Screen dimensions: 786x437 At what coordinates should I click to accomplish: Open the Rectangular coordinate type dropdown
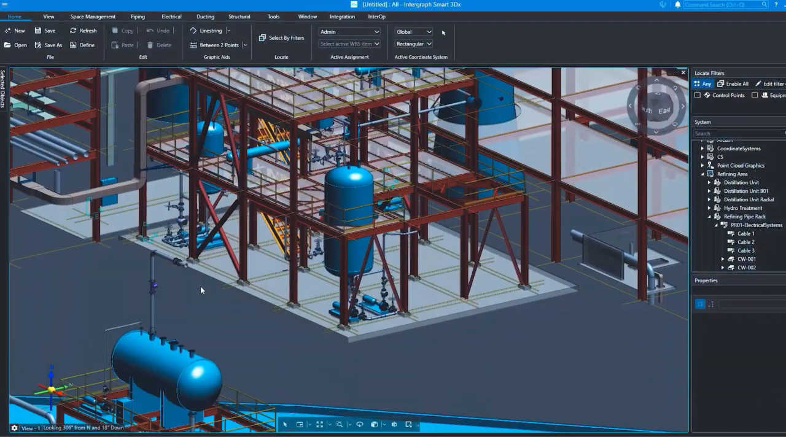(414, 44)
